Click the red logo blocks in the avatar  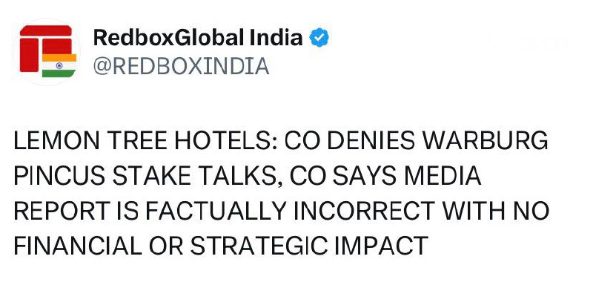click(x=46, y=45)
